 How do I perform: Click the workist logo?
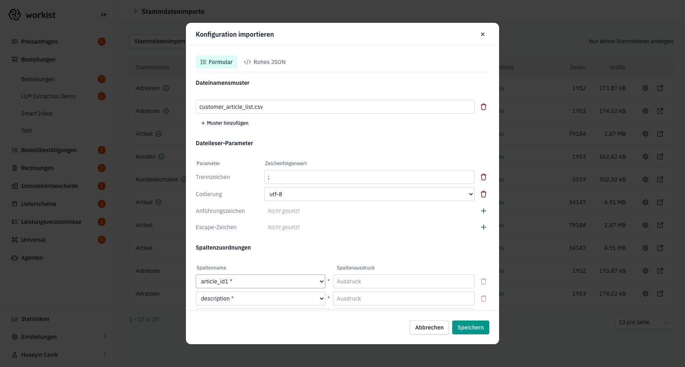tap(32, 15)
